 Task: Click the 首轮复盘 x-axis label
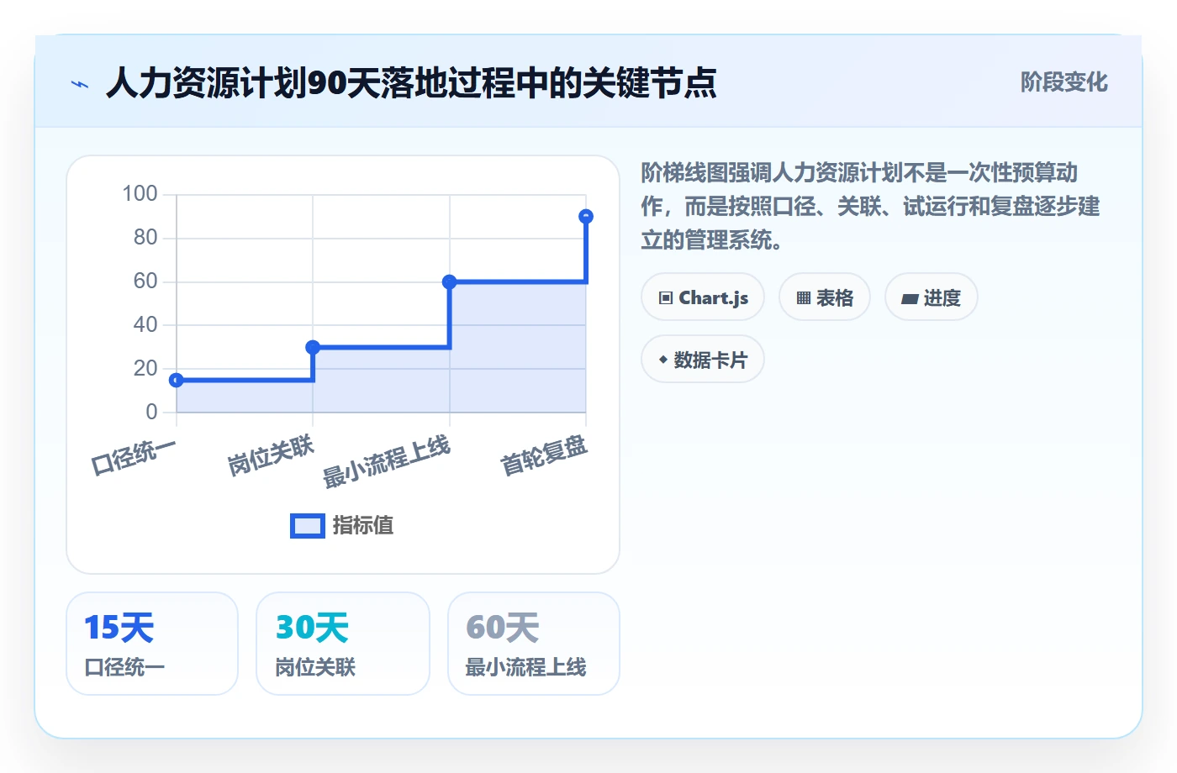click(544, 455)
